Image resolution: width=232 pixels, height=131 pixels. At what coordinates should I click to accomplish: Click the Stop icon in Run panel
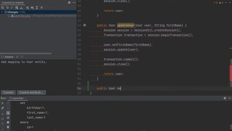tap(3, 114)
